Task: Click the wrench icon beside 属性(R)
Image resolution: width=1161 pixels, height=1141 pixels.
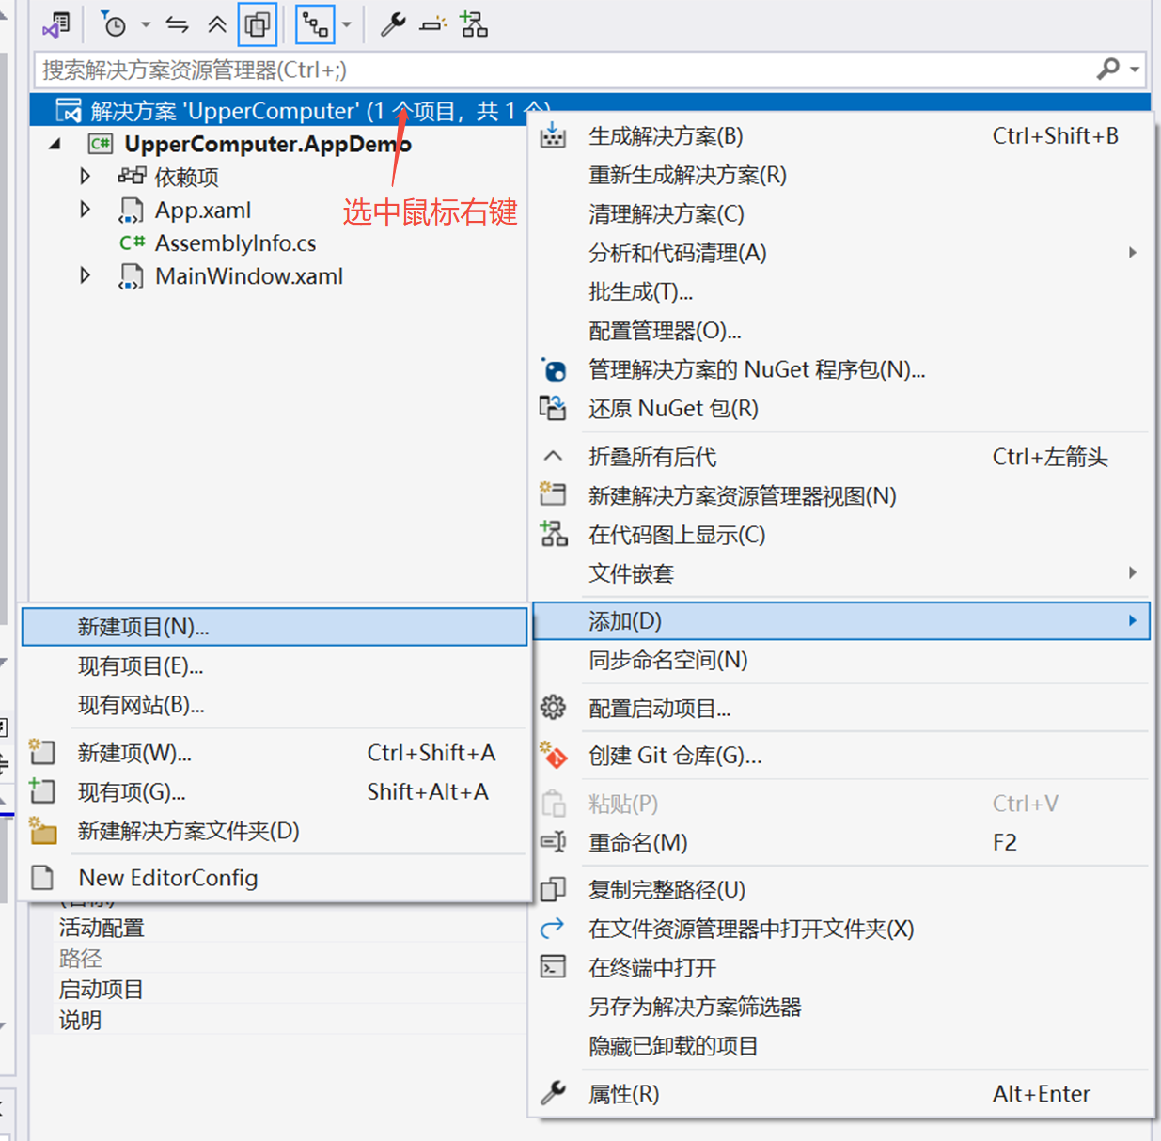Action: point(553,1093)
